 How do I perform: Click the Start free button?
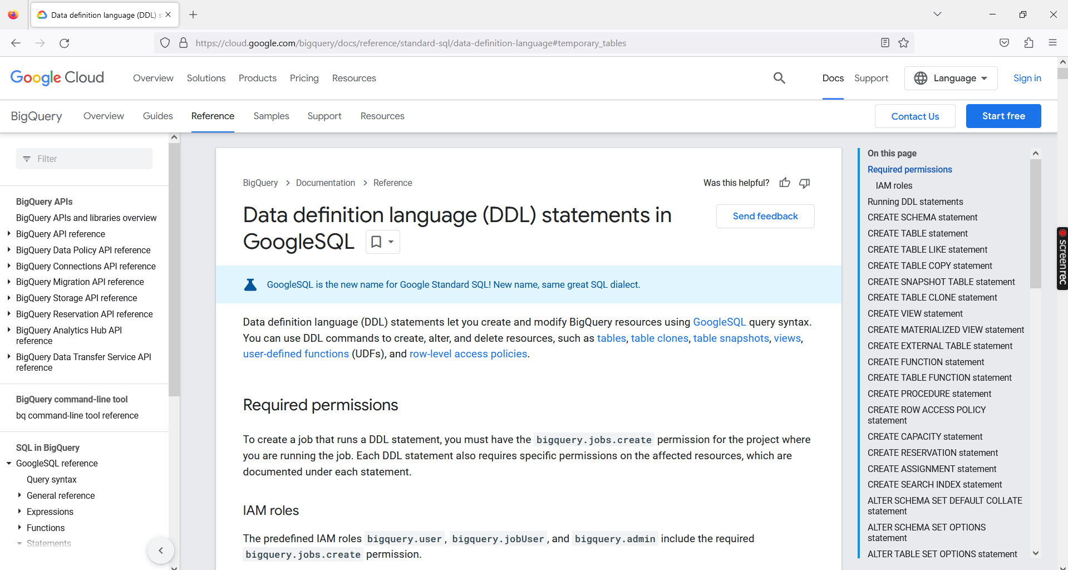tap(1003, 116)
